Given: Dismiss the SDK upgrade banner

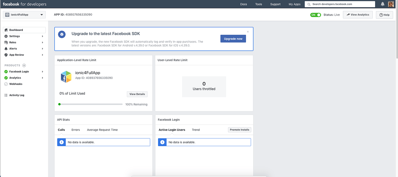Looking at the screenshot, I should click(x=248, y=31).
